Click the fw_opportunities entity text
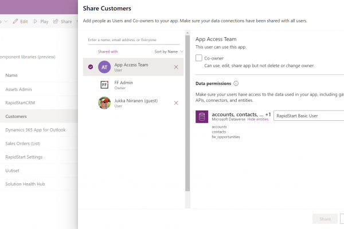This screenshot has width=344, height=229. tap(226, 137)
